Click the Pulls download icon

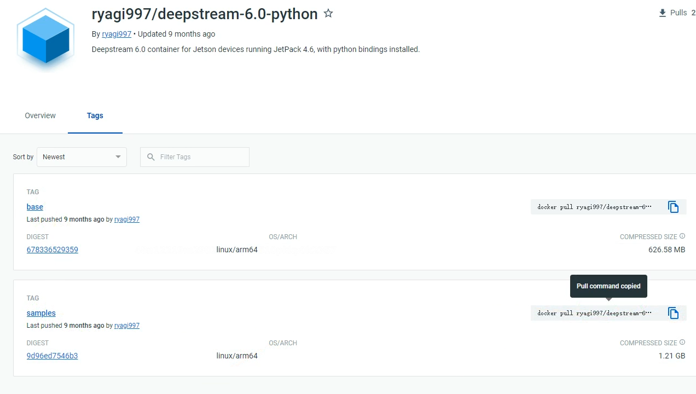[x=663, y=13]
